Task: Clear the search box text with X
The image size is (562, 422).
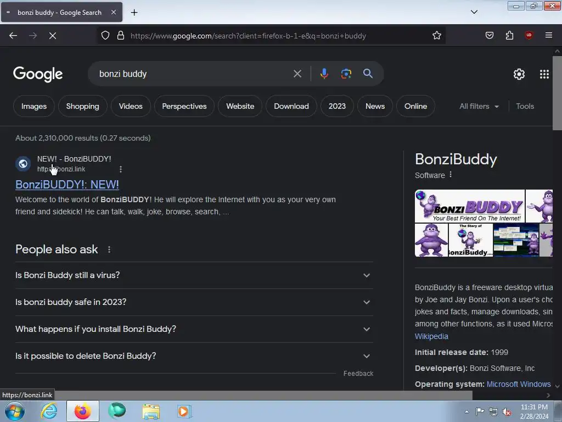Action: coord(297,74)
